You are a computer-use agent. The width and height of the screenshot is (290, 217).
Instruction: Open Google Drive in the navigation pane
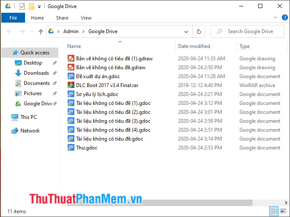(37, 104)
